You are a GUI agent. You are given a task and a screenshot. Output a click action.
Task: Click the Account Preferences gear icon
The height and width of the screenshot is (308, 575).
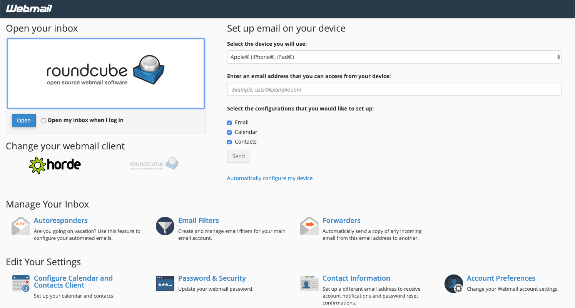pyautogui.click(x=453, y=283)
